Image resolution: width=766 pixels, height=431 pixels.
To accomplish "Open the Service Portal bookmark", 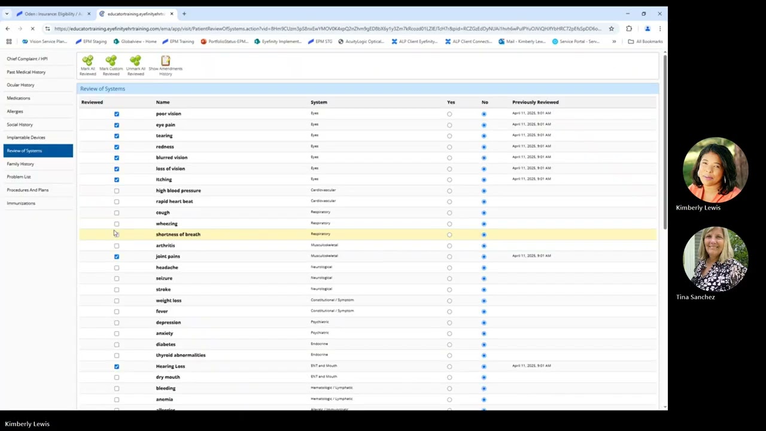I will point(576,41).
